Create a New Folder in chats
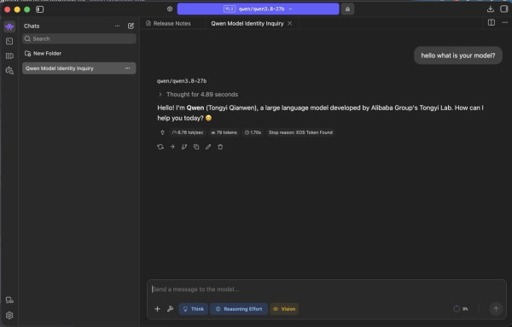Screen dimensions: 512x327 [x=44, y=53]
